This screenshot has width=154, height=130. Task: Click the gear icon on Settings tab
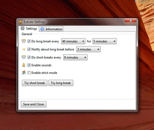(22, 28)
